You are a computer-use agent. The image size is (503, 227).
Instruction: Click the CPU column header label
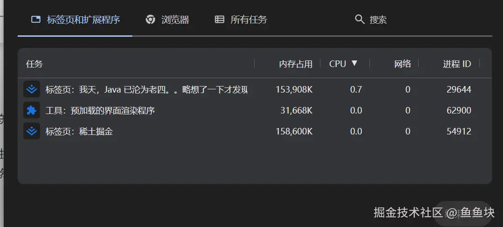click(337, 64)
